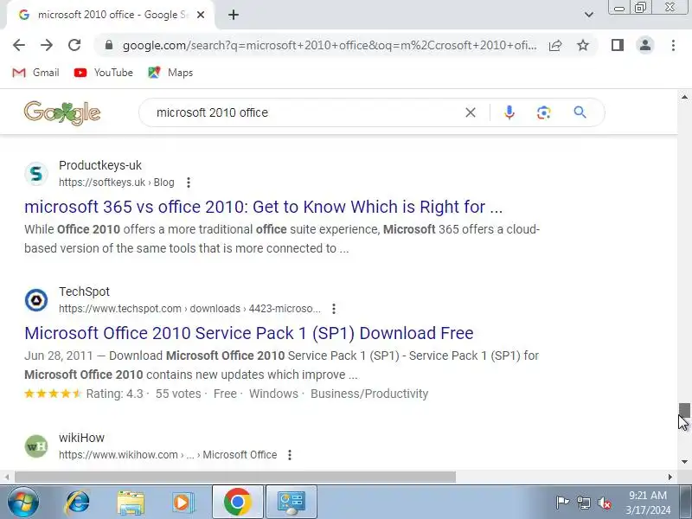Click the techspot.com downloads URL
Screen dimensions: 692x519
tap(189, 309)
